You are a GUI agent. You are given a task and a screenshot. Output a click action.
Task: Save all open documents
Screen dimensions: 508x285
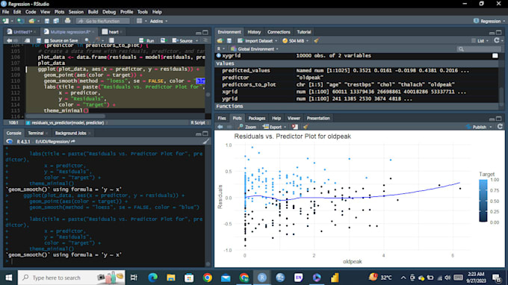pos(56,21)
